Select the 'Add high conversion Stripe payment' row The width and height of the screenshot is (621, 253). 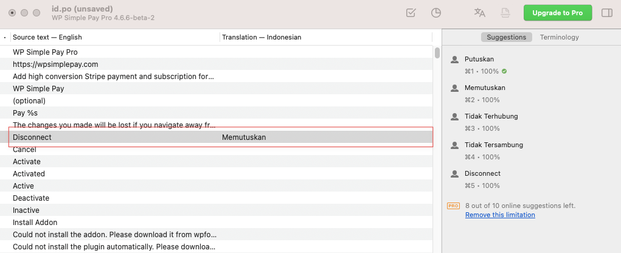217,77
